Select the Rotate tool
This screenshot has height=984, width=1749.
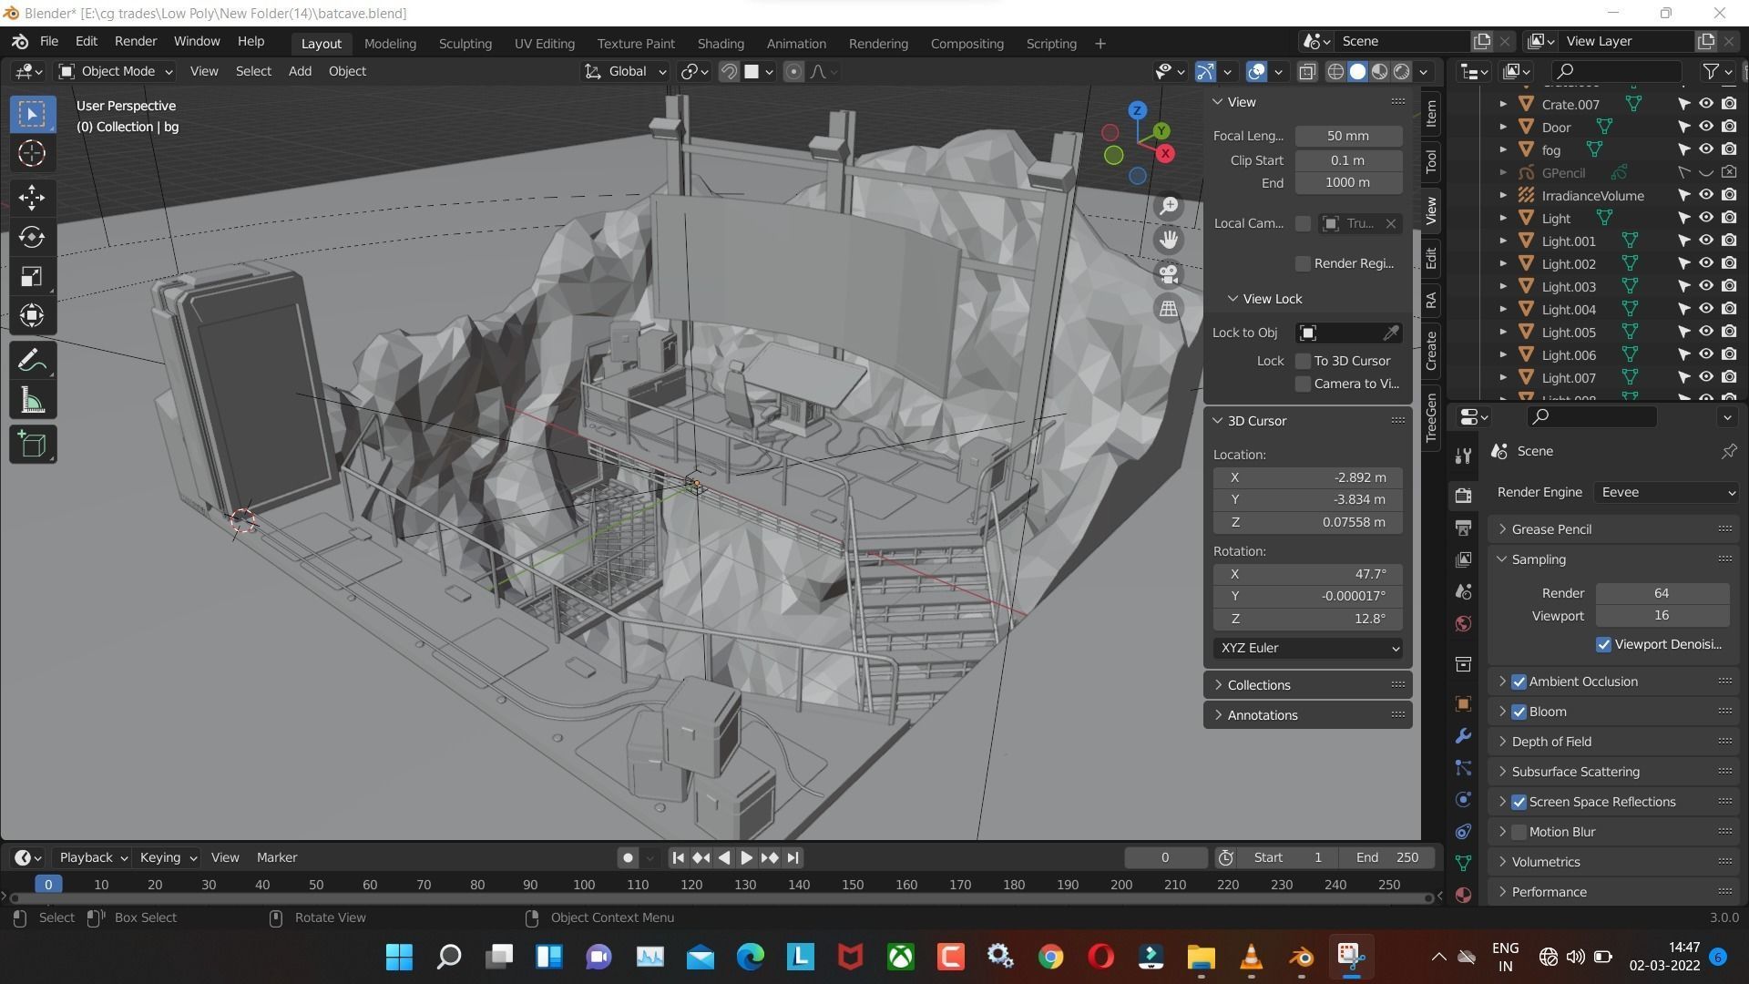(x=33, y=237)
